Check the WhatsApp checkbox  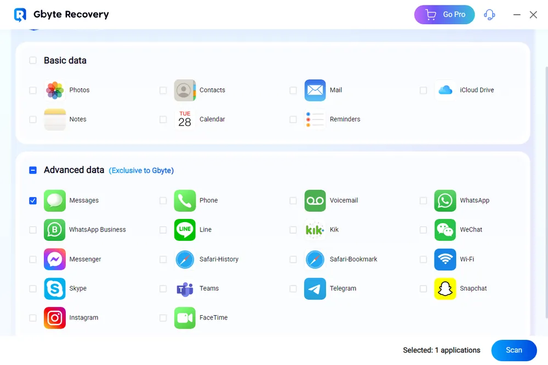click(423, 201)
